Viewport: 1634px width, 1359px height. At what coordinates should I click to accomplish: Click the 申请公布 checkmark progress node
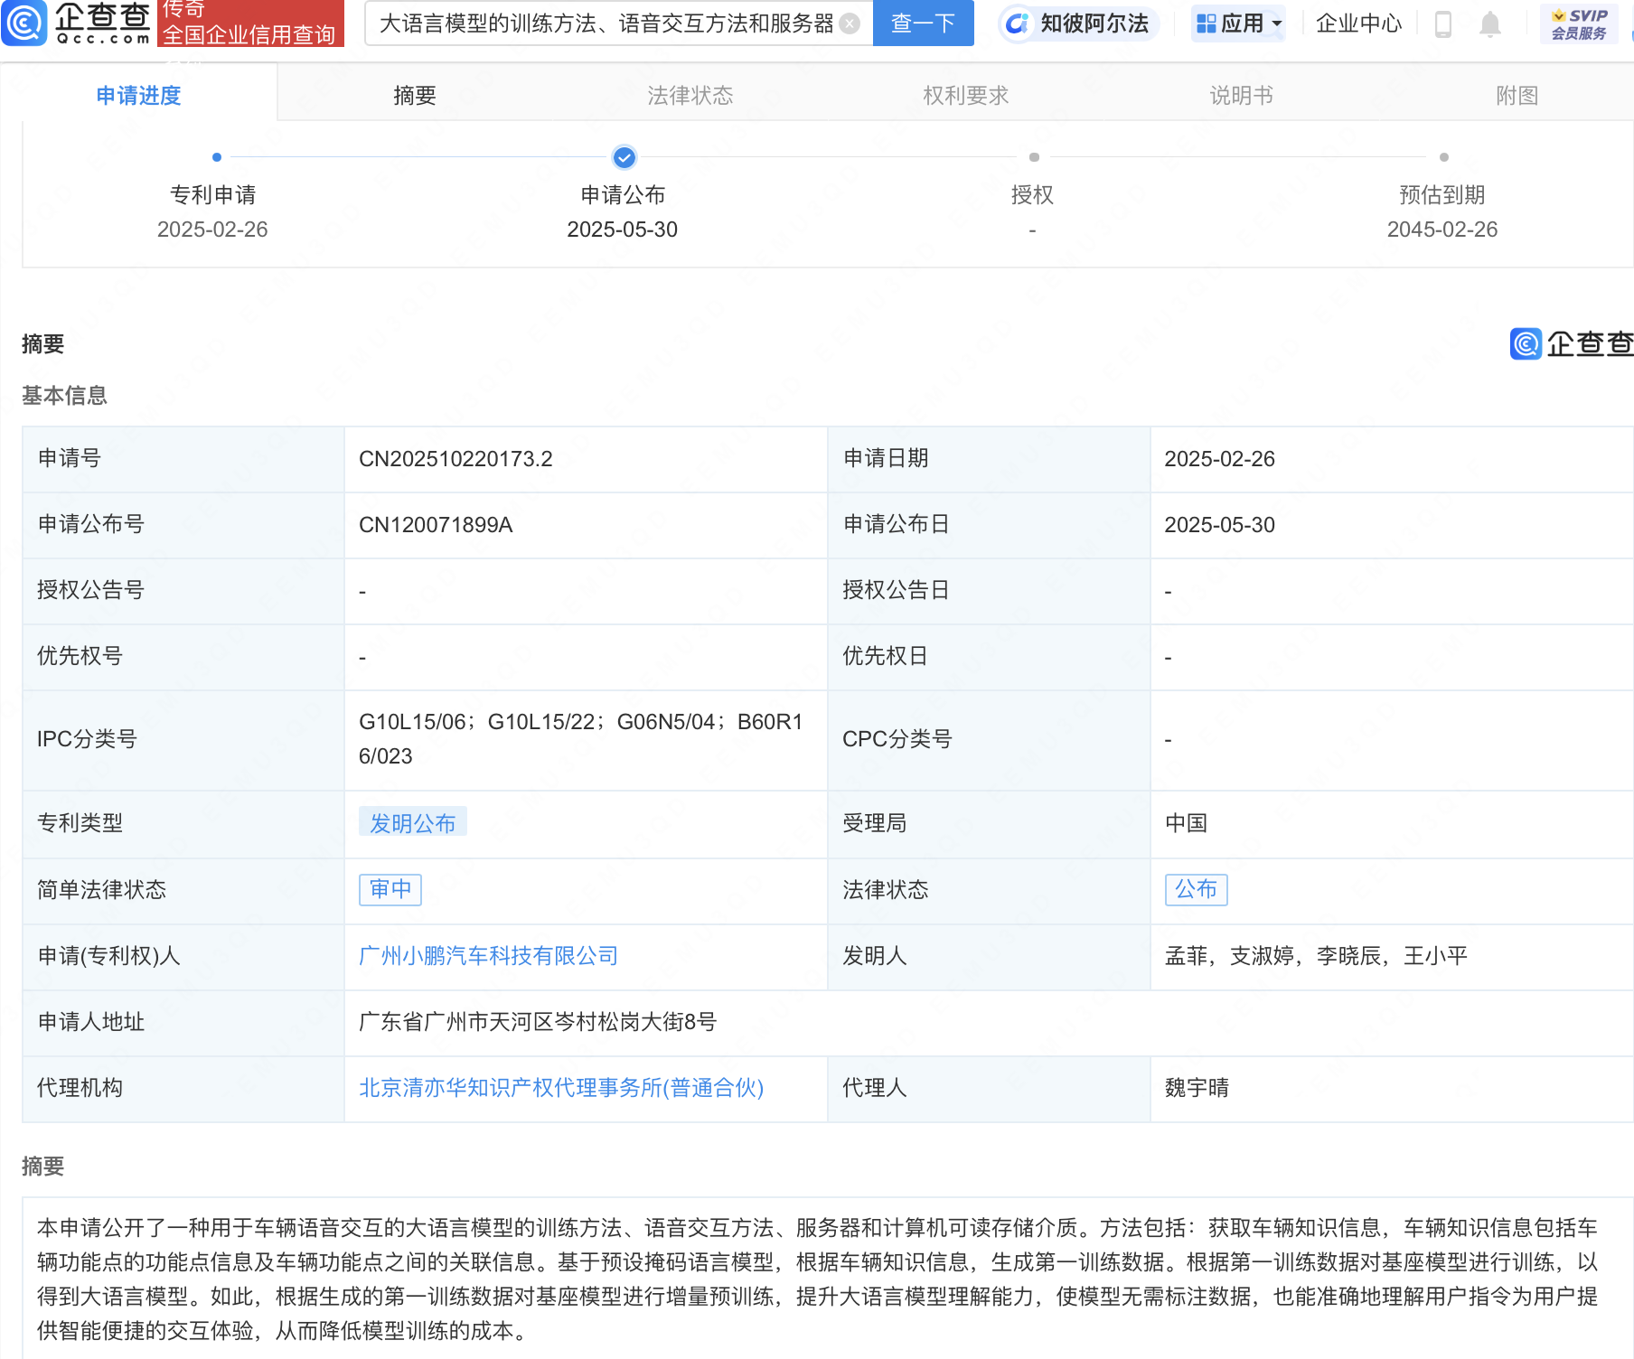624,157
